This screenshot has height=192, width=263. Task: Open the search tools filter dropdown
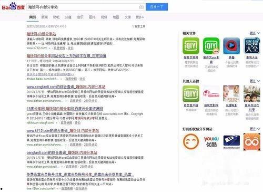coord(138,26)
